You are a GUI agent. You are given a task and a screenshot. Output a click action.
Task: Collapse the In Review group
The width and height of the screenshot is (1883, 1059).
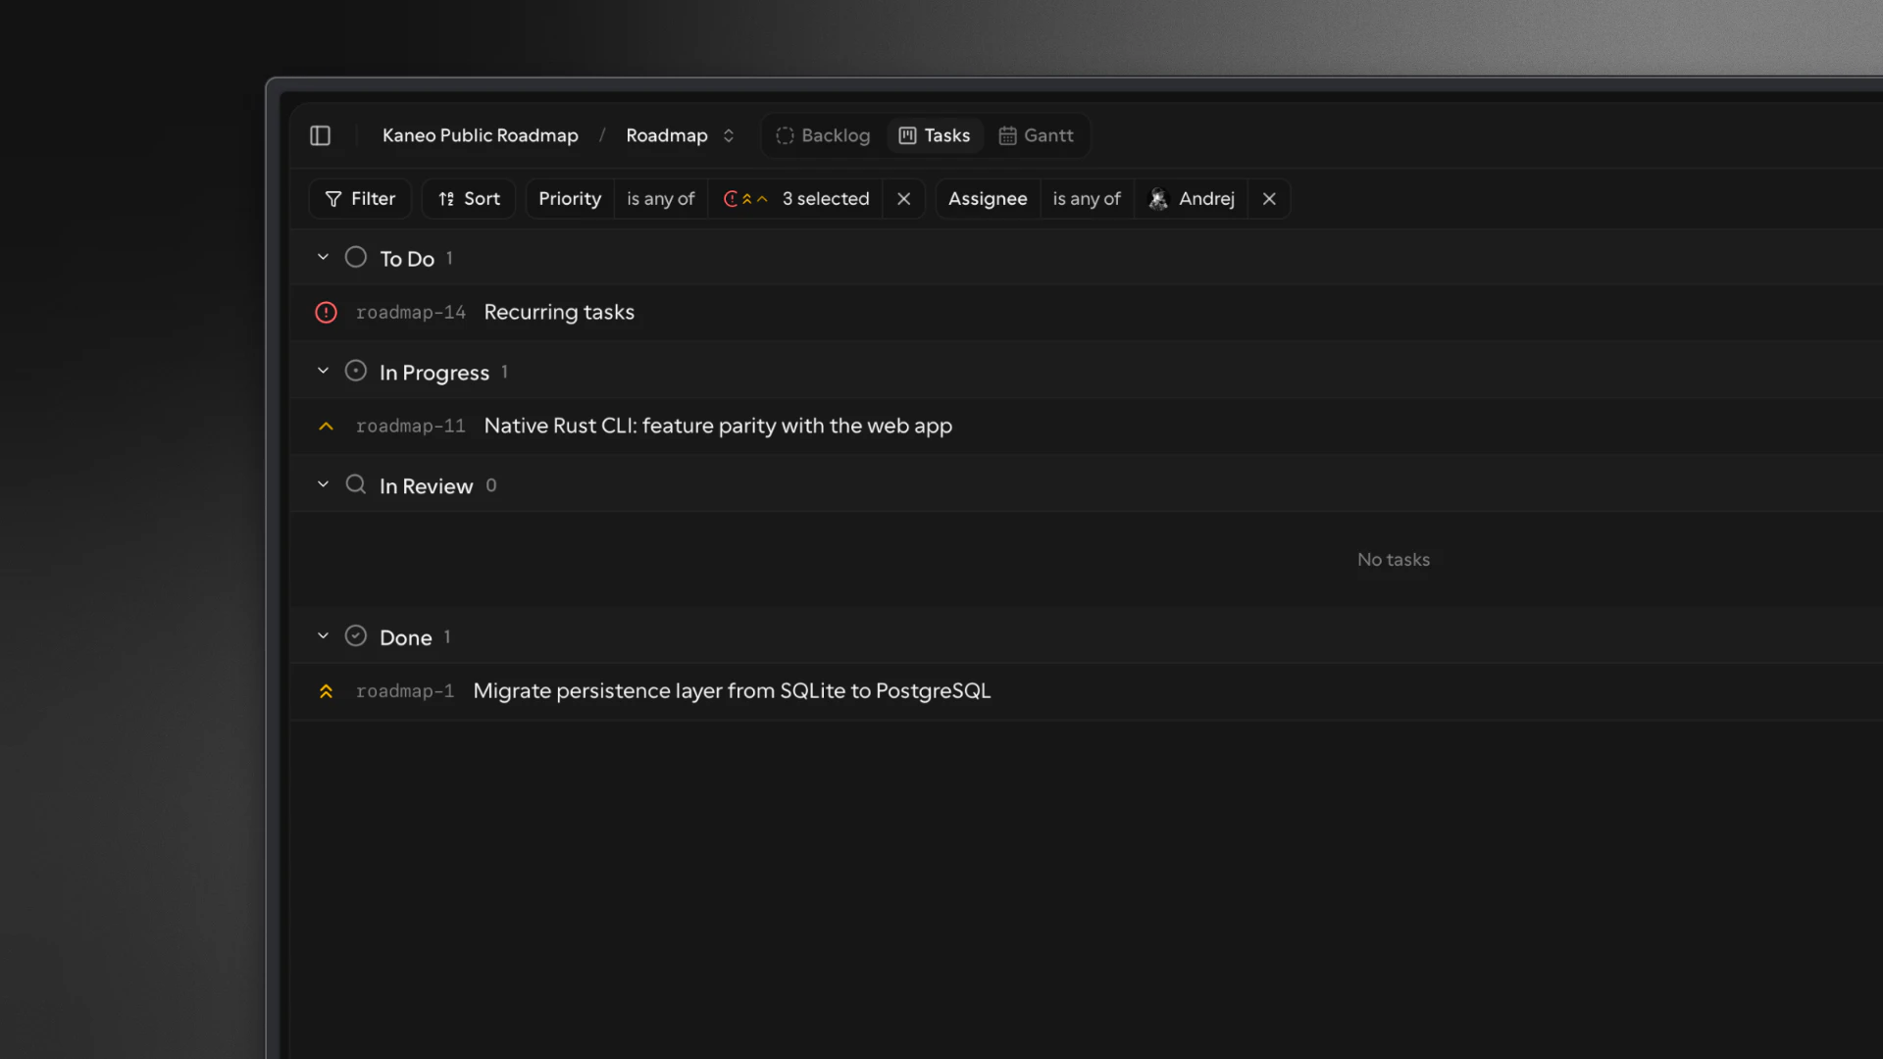click(x=323, y=484)
